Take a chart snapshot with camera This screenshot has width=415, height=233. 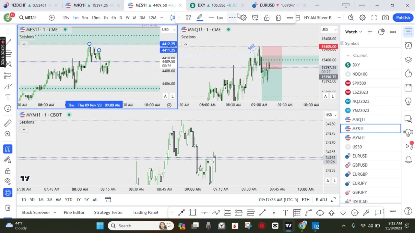point(385,18)
